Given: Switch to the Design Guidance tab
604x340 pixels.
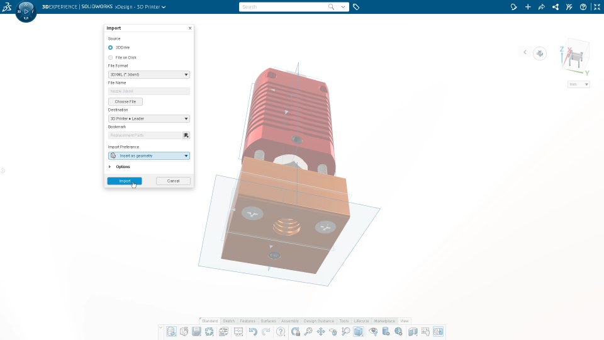Looking at the screenshot, I should [318, 320].
